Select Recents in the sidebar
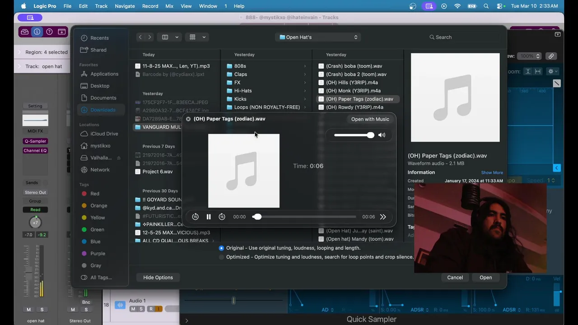 (x=99, y=38)
